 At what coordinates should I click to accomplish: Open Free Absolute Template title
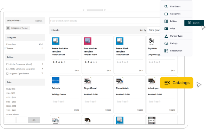tap(90, 50)
